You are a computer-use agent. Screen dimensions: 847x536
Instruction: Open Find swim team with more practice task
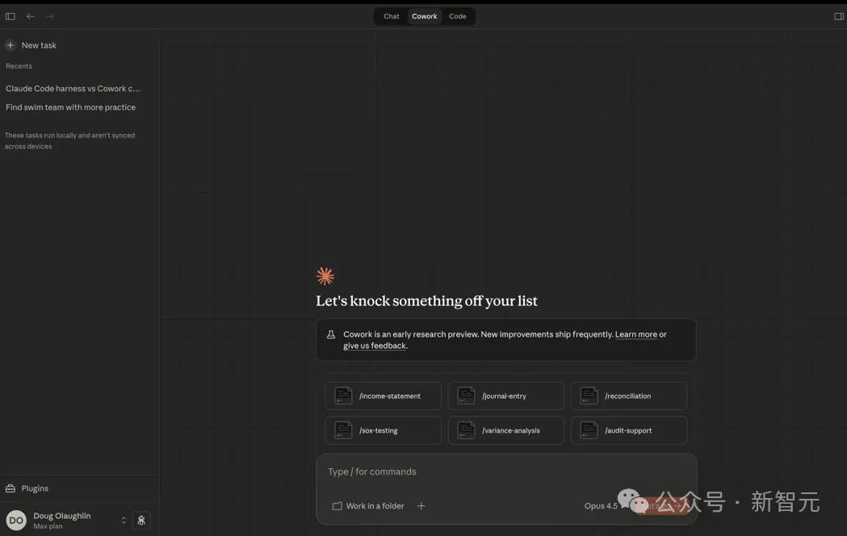click(71, 107)
